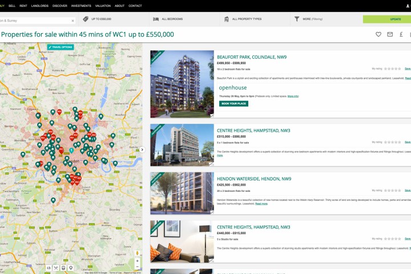
Task: Click the map zoom in plus button
Action: tap(137, 261)
